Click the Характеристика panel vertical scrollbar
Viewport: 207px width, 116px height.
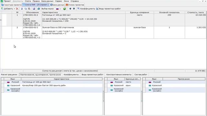tap(103, 96)
